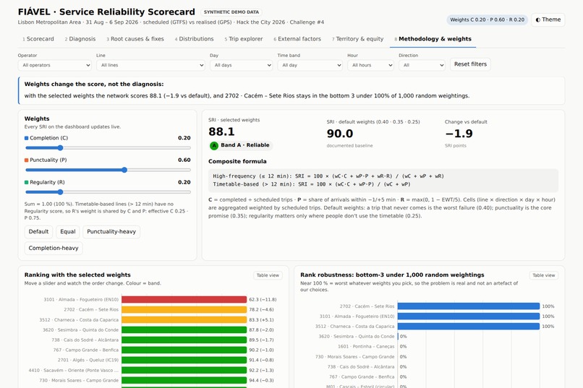
Task: Open Territory & equity tab
Action: [357, 39]
